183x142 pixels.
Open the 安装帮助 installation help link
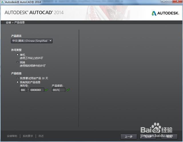coord(12,136)
